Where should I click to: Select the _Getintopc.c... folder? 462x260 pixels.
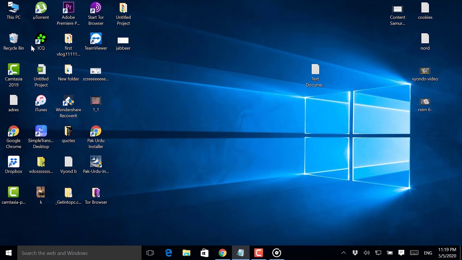point(68,196)
